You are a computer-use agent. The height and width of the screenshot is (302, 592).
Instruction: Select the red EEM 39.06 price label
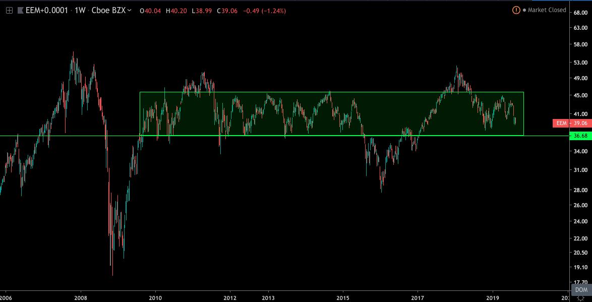[x=572, y=123]
